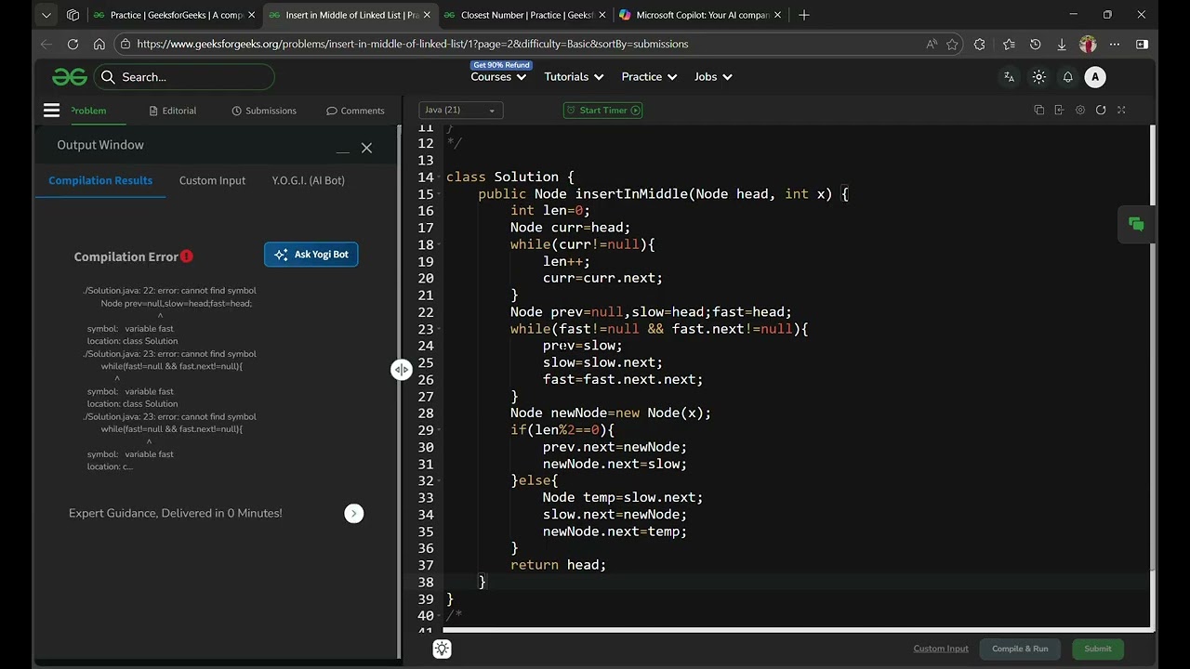Open the hamburger sidebar menu

tap(51, 111)
